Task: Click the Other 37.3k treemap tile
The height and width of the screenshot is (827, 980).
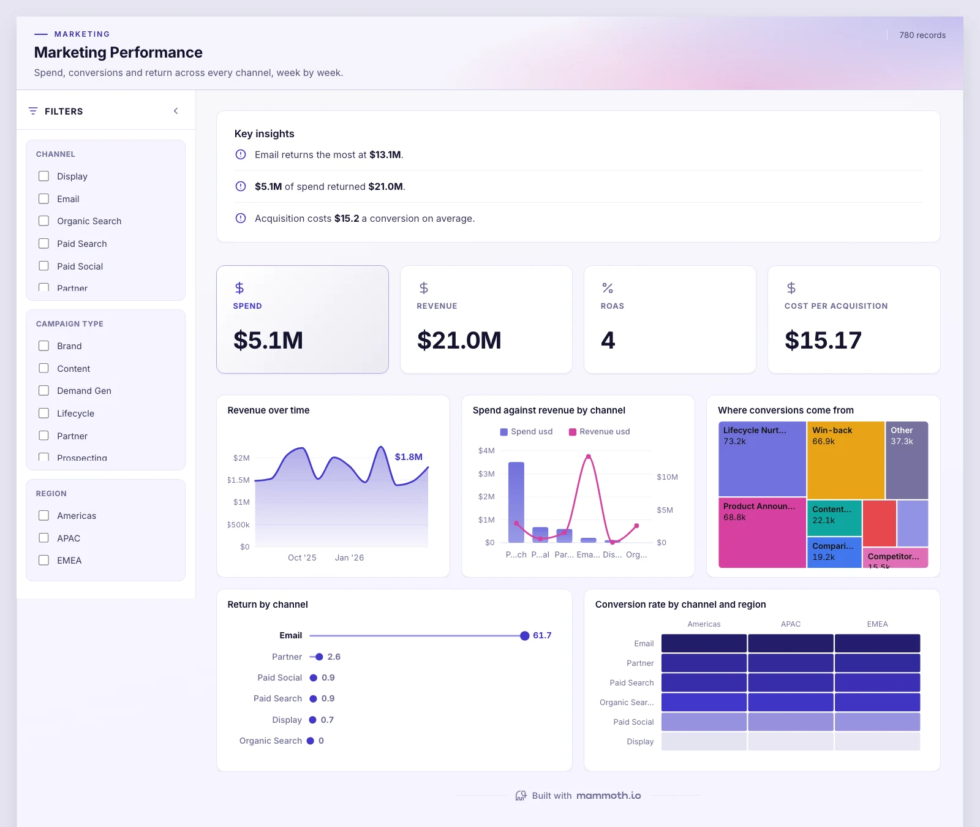Action: click(x=907, y=460)
